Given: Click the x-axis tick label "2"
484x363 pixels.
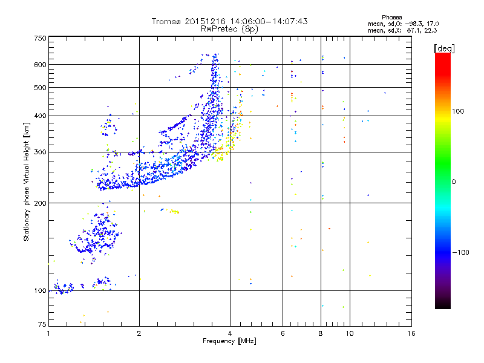Looking at the screenshot, I should pos(139,333).
